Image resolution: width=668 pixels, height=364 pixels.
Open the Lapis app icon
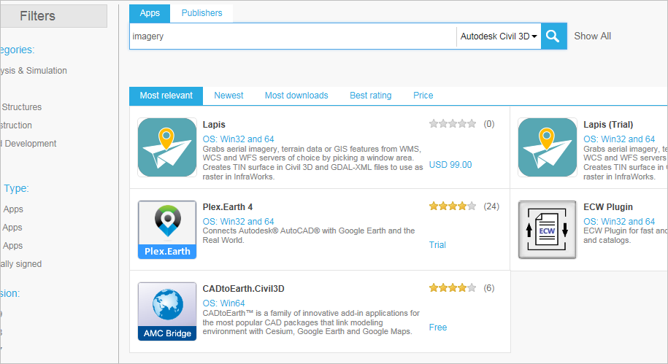coord(167,147)
